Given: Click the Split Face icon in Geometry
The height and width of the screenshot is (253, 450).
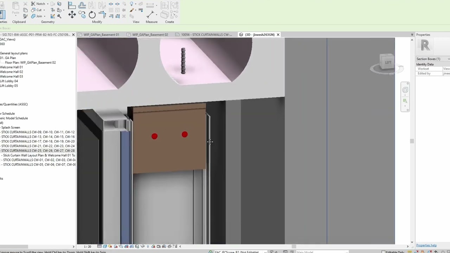Looking at the screenshot, I should click(59, 4).
